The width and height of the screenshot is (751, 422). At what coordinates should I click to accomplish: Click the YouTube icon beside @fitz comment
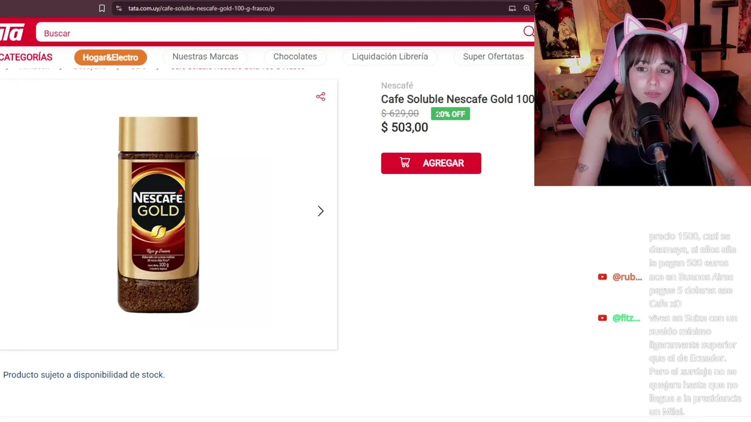602,318
